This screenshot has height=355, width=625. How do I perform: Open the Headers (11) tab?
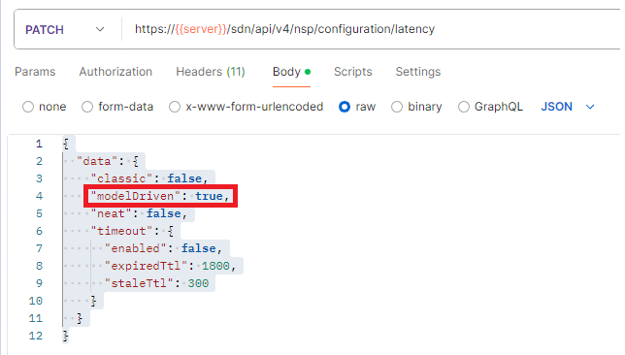211,72
